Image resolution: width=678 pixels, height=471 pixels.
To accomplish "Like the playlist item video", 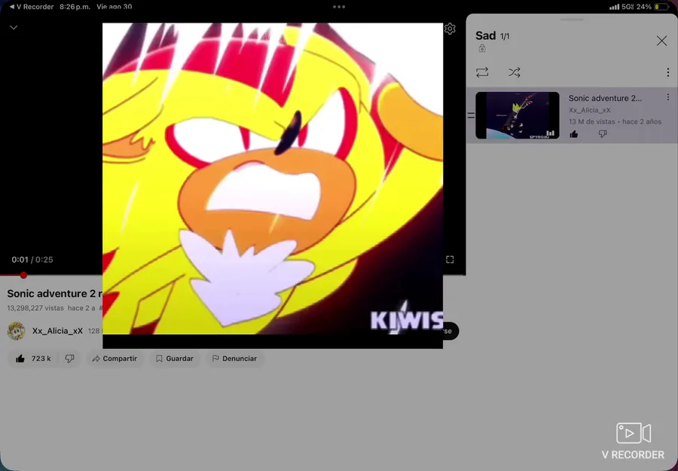I will (x=574, y=134).
